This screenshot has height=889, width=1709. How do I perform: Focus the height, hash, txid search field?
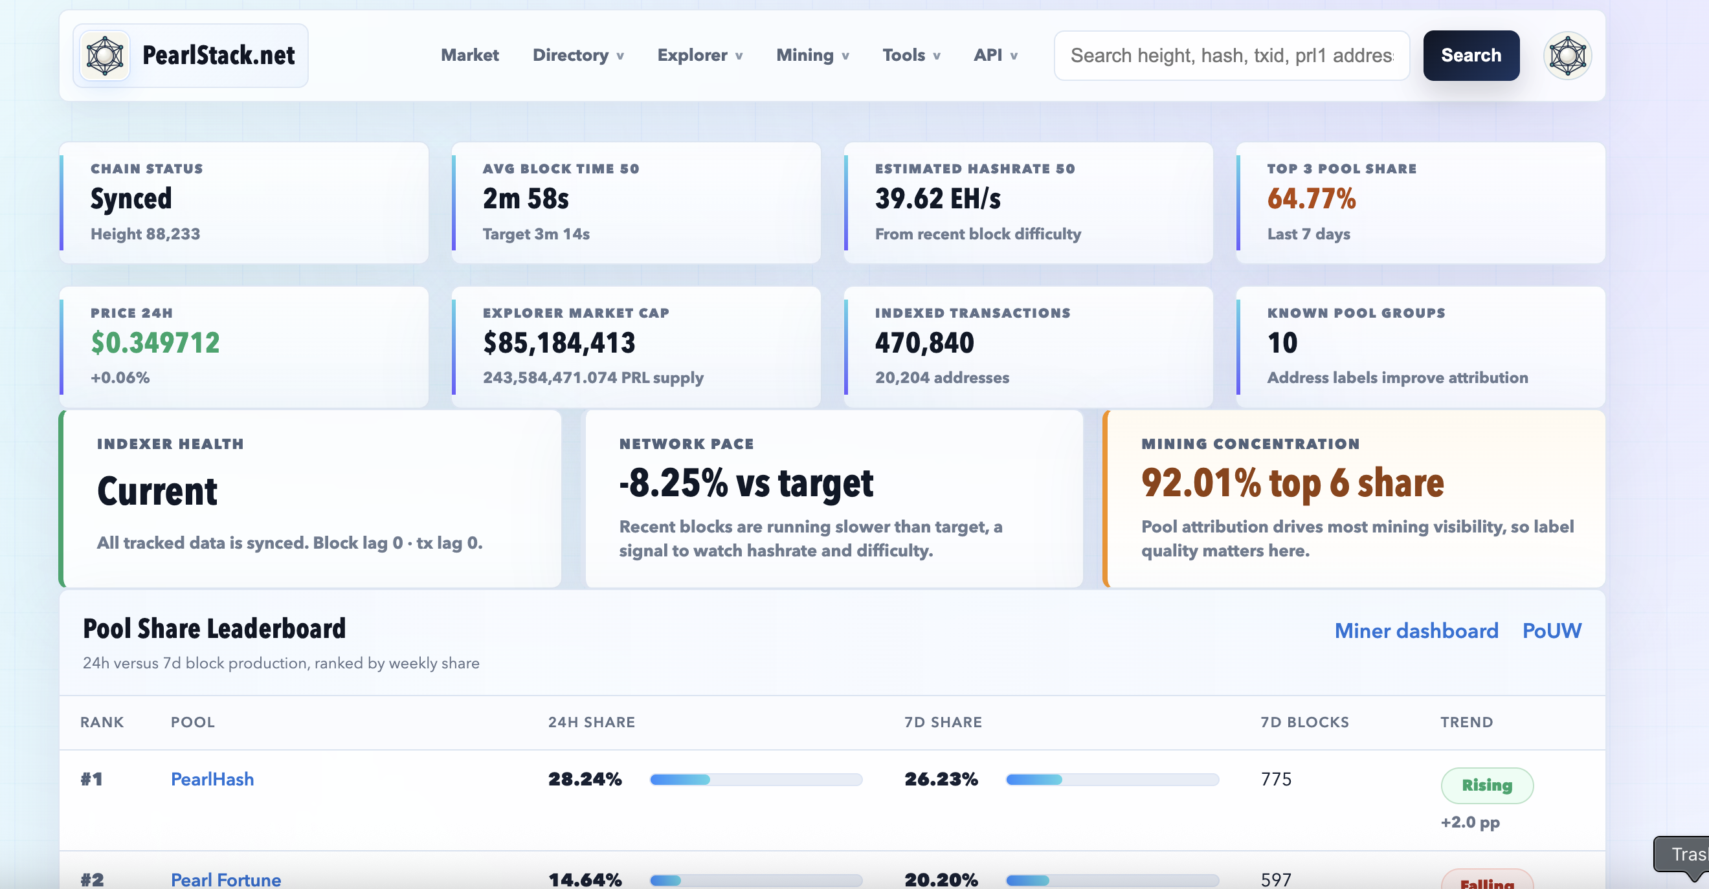click(x=1231, y=56)
